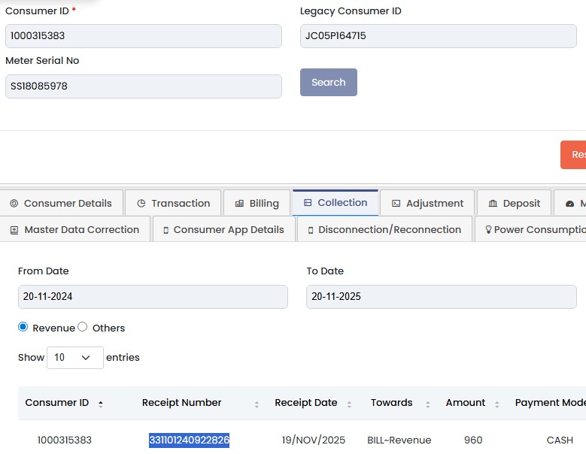Click the Power Consumption bulb icon
The width and height of the screenshot is (586, 454).
(x=488, y=229)
